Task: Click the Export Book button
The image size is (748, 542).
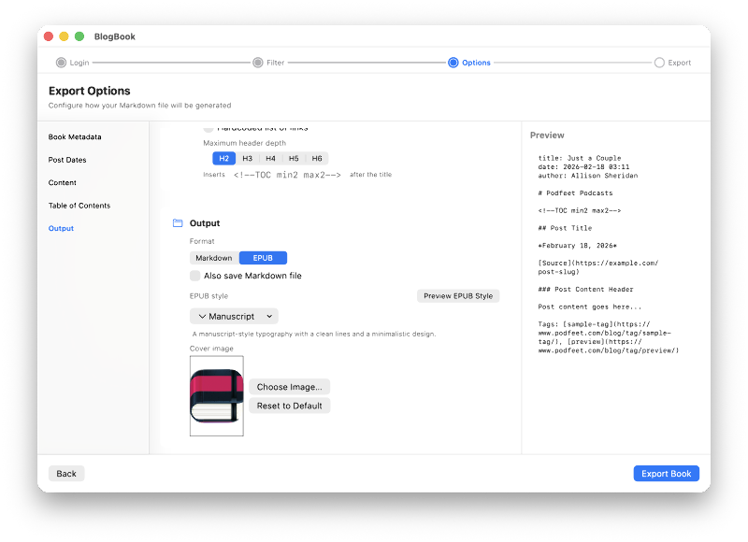Action: tap(666, 473)
